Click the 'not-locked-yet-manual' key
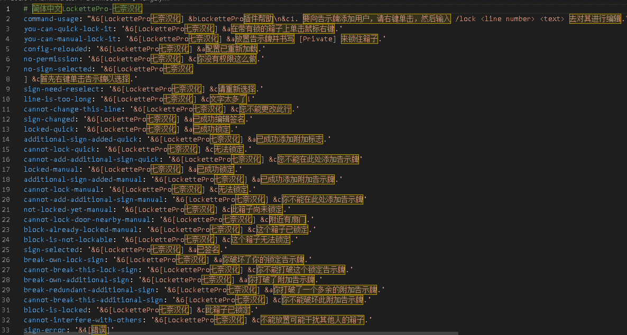This screenshot has width=627, height=335. tap(68, 209)
